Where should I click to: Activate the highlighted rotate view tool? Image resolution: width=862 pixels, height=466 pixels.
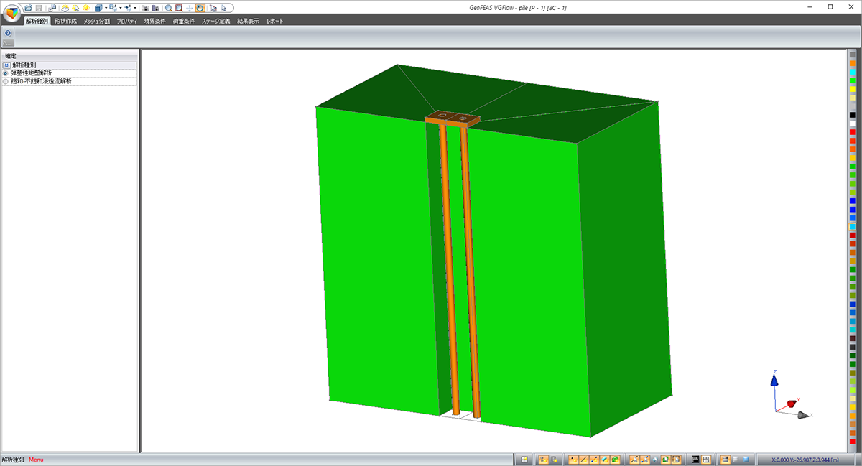point(200,7)
